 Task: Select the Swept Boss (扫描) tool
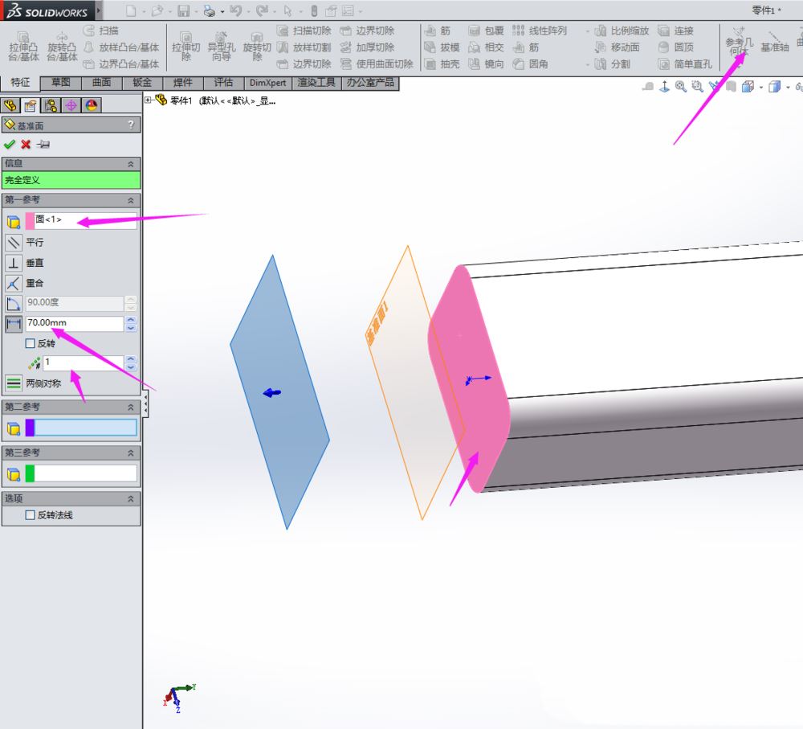[x=101, y=31]
